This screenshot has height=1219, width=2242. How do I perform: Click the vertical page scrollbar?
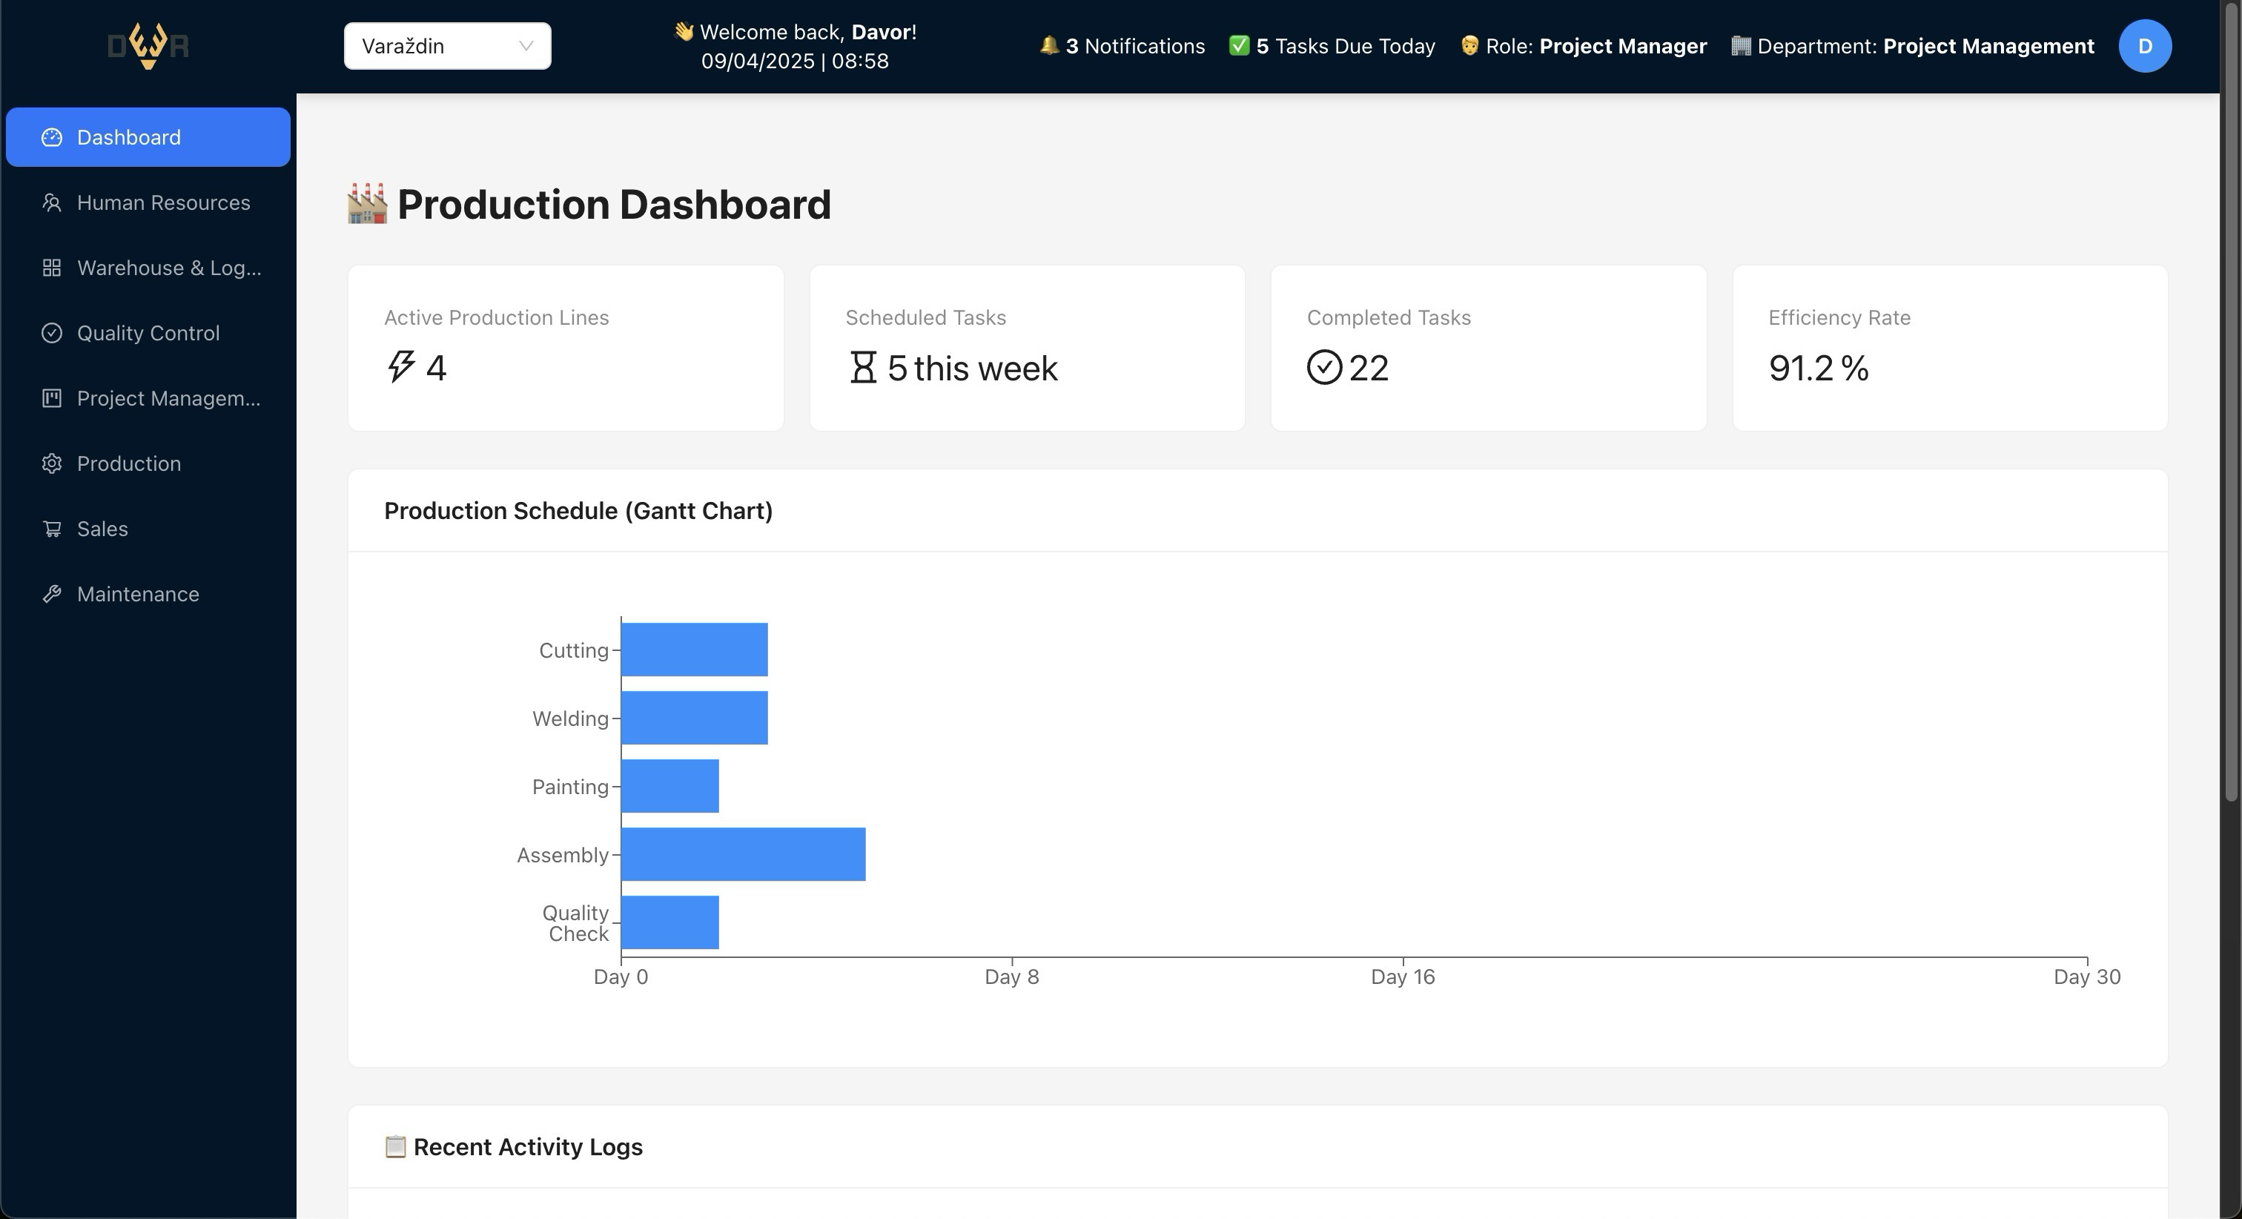point(2231,400)
